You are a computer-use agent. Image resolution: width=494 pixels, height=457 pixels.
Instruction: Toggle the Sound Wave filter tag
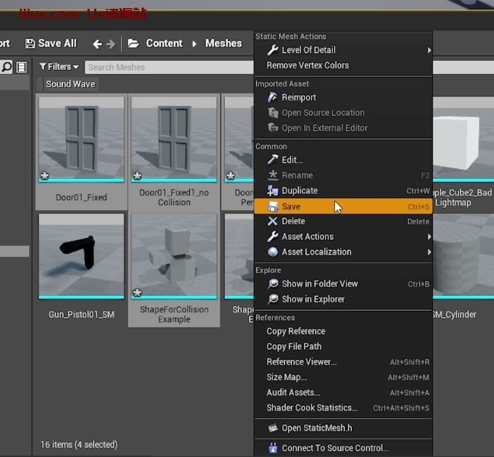pyautogui.click(x=70, y=84)
